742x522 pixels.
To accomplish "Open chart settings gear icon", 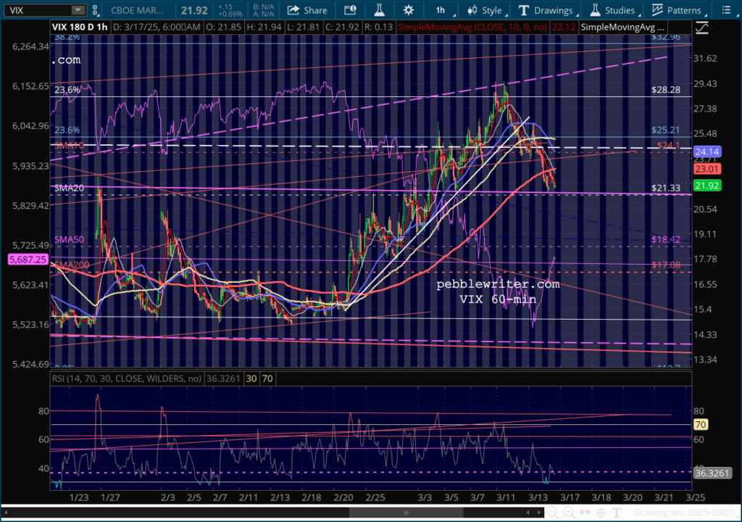I will click(x=409, y=10).
